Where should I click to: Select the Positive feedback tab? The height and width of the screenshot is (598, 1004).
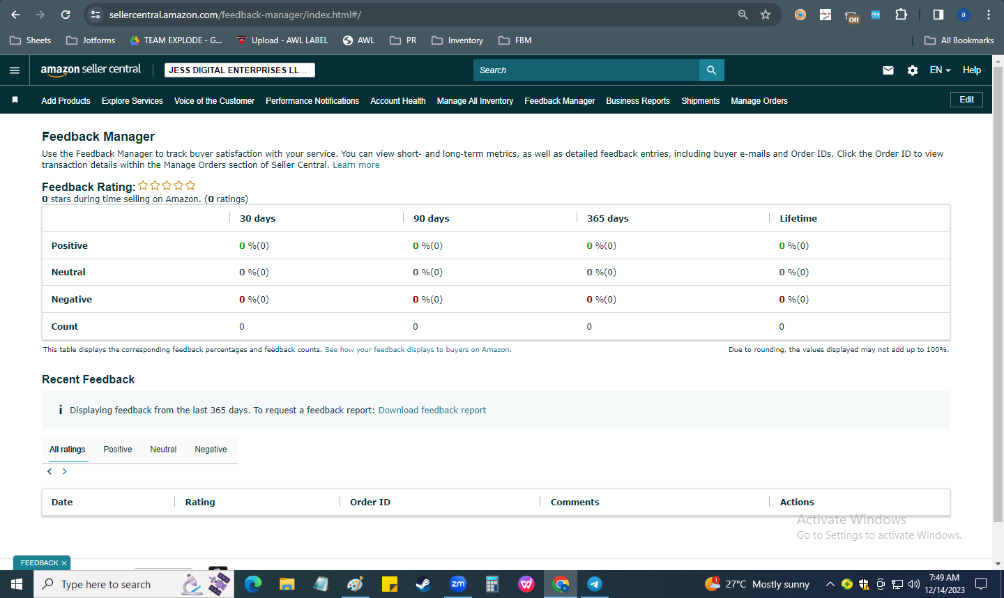click(118, 450)
